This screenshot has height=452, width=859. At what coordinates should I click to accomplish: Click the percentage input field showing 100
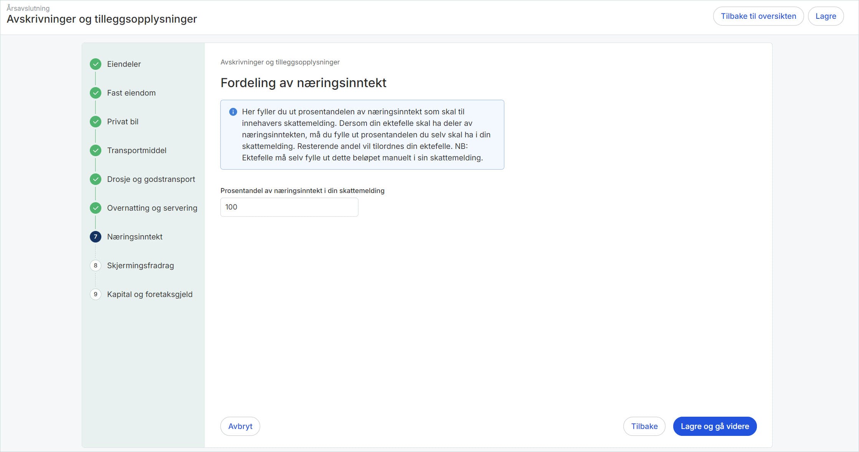(x=289, y=207)
